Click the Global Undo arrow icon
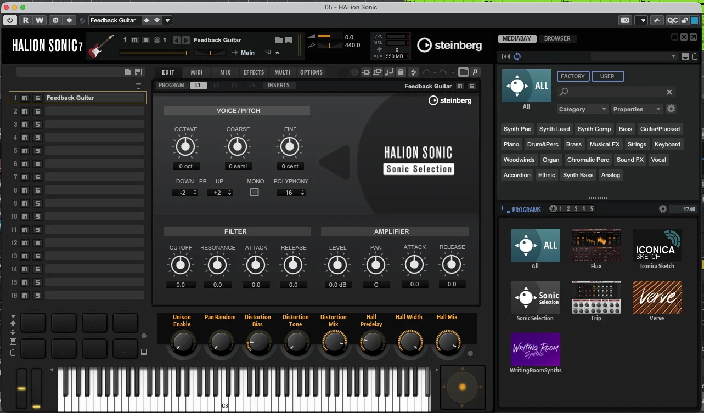 pyautogui.click(x=426, y=72)
